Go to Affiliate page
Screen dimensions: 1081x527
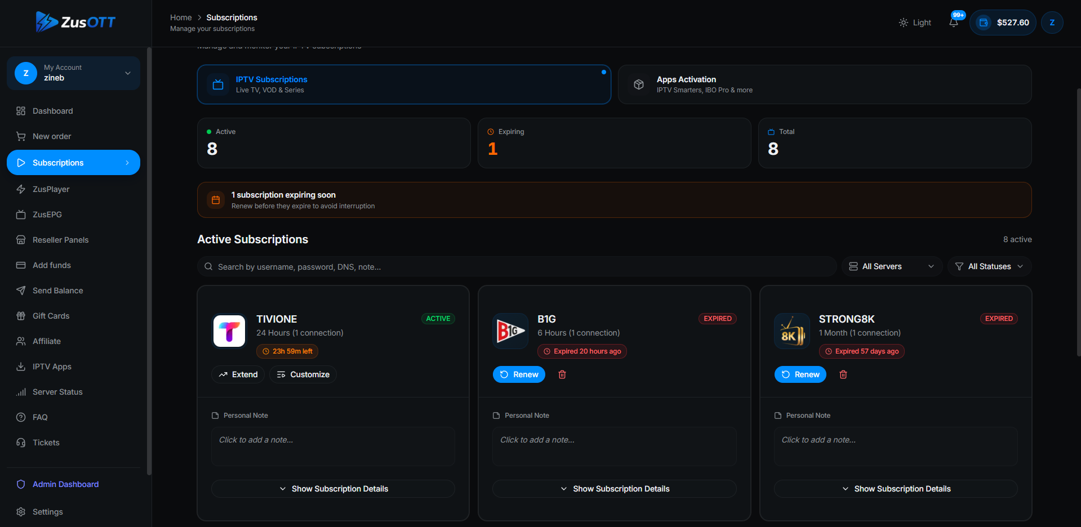coord(73,341)
